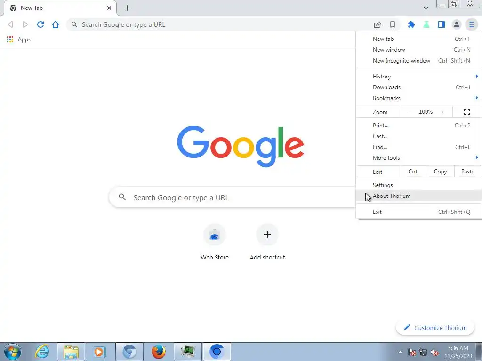Open Downloads from the menu
Image resolution: width=482 pixels, height=361 pixels.
tap(418, 87)
